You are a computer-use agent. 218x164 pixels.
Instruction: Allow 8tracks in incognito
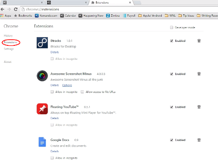[x=52, y=59]
